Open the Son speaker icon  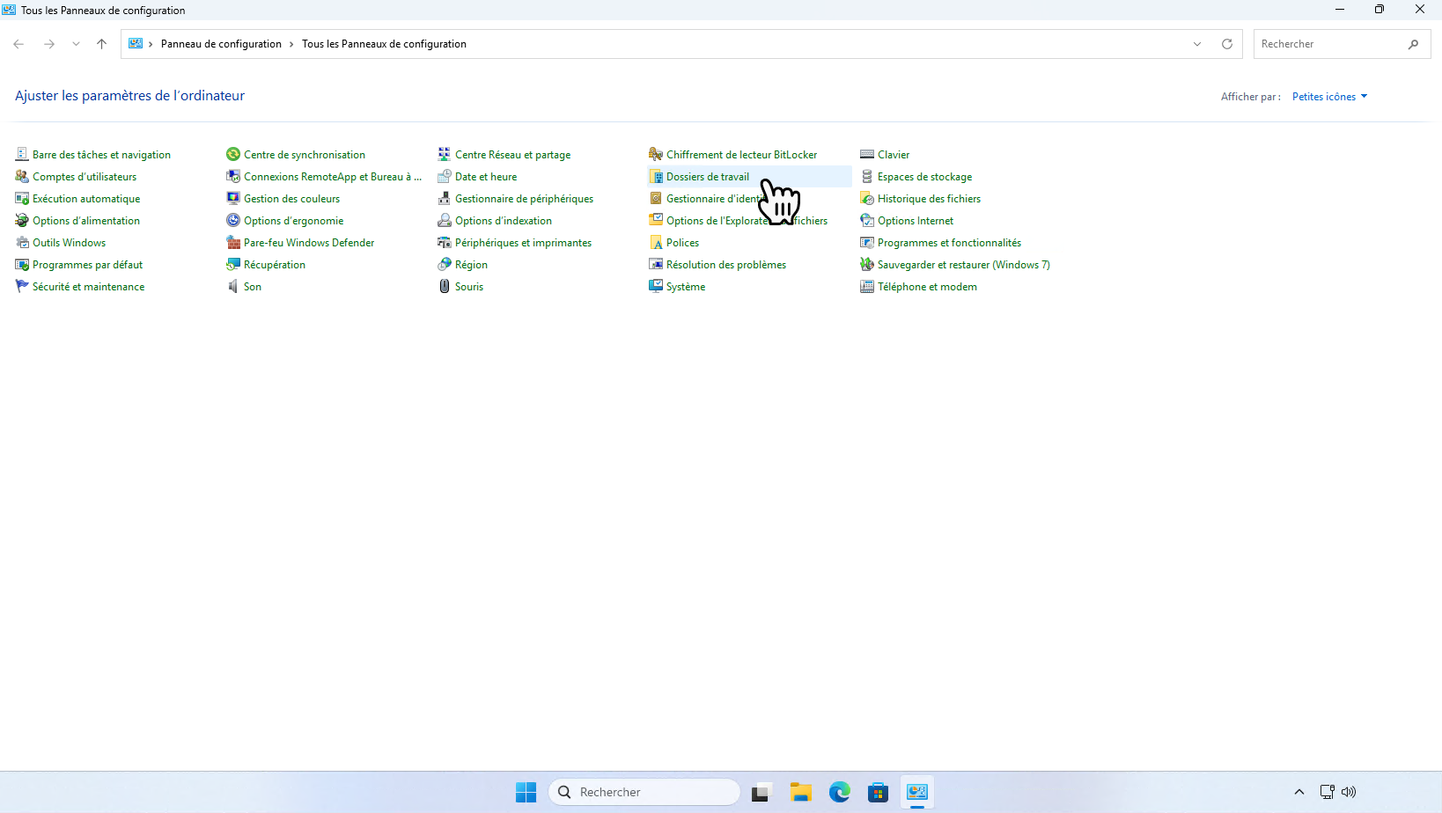click(x=233, y=287)
